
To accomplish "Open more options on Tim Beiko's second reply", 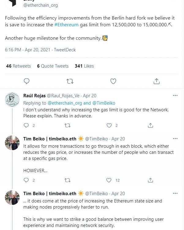I will point(175,193).
